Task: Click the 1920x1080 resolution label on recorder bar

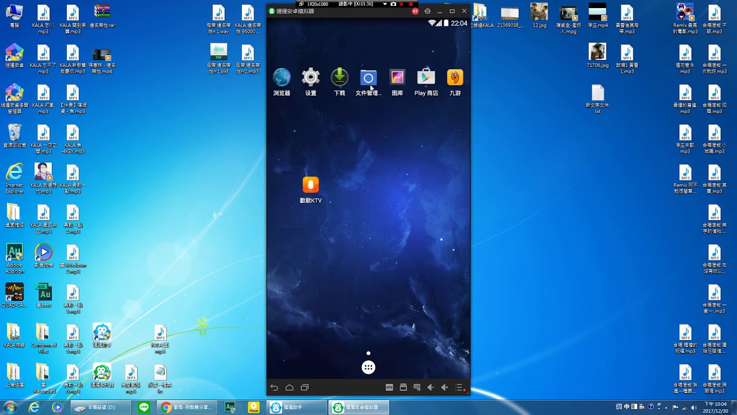Action: tap(317, 3)
